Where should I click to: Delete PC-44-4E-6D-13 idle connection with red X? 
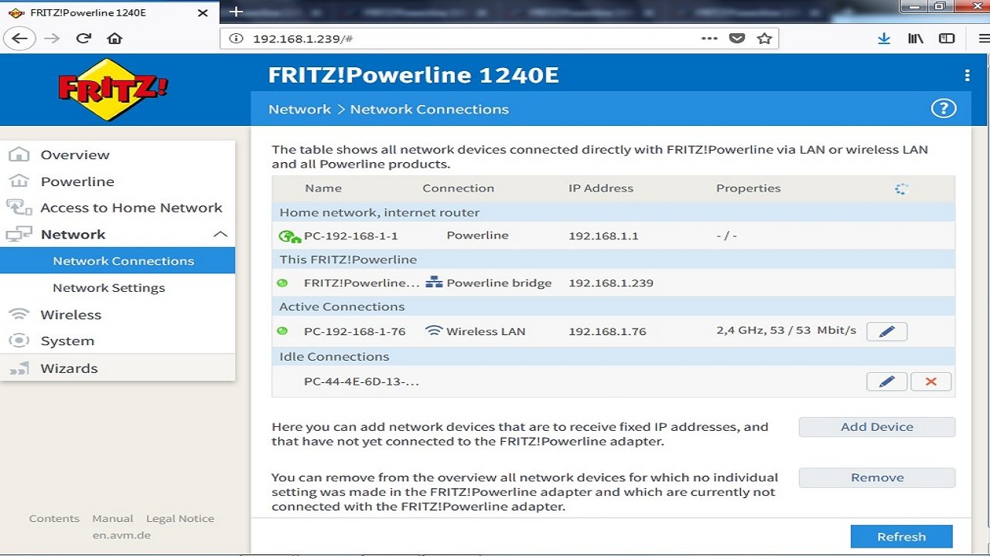click(930, 381)
